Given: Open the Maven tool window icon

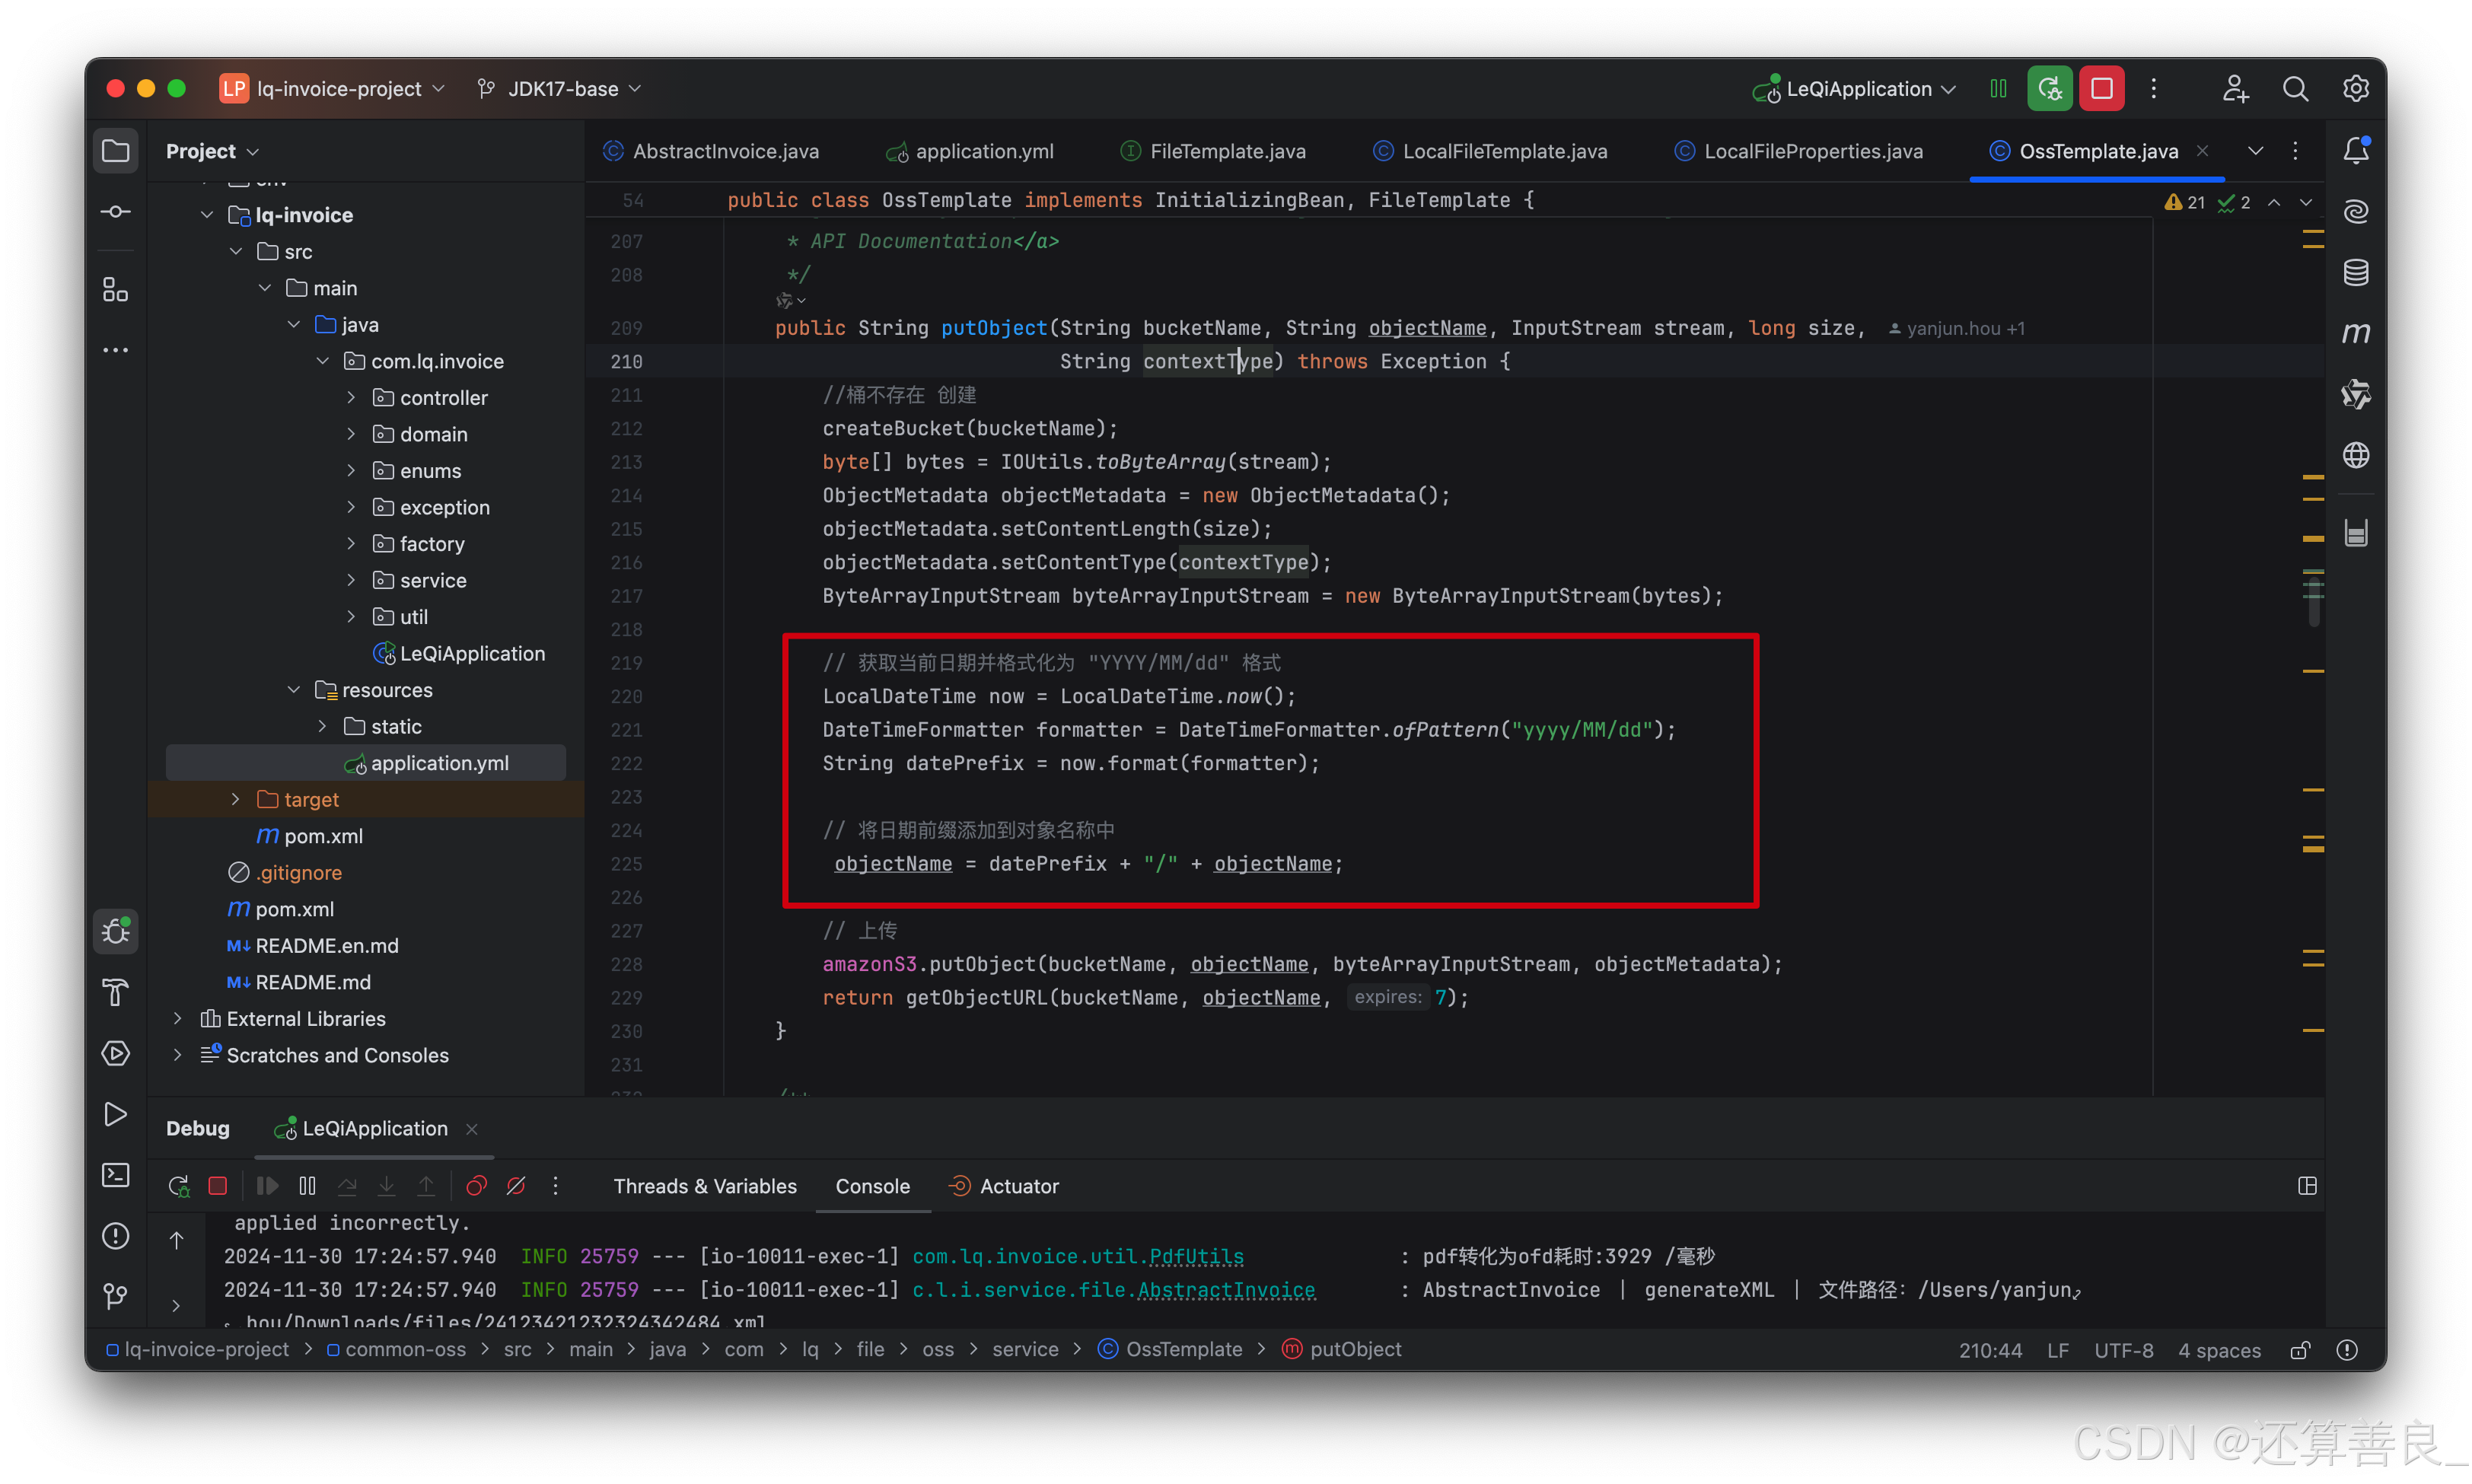Looking at the screenshot, I should pos(2356,333).
